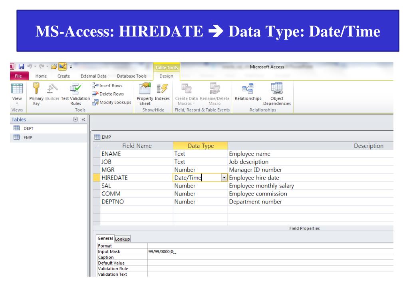The height and width of the screenshot is (307, 409).
Task: Open the Customize Quick Access Toolbar arrow
Action: (71, 67)
